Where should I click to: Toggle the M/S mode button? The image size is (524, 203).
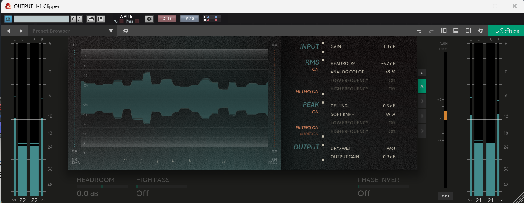tap(189, 19)
